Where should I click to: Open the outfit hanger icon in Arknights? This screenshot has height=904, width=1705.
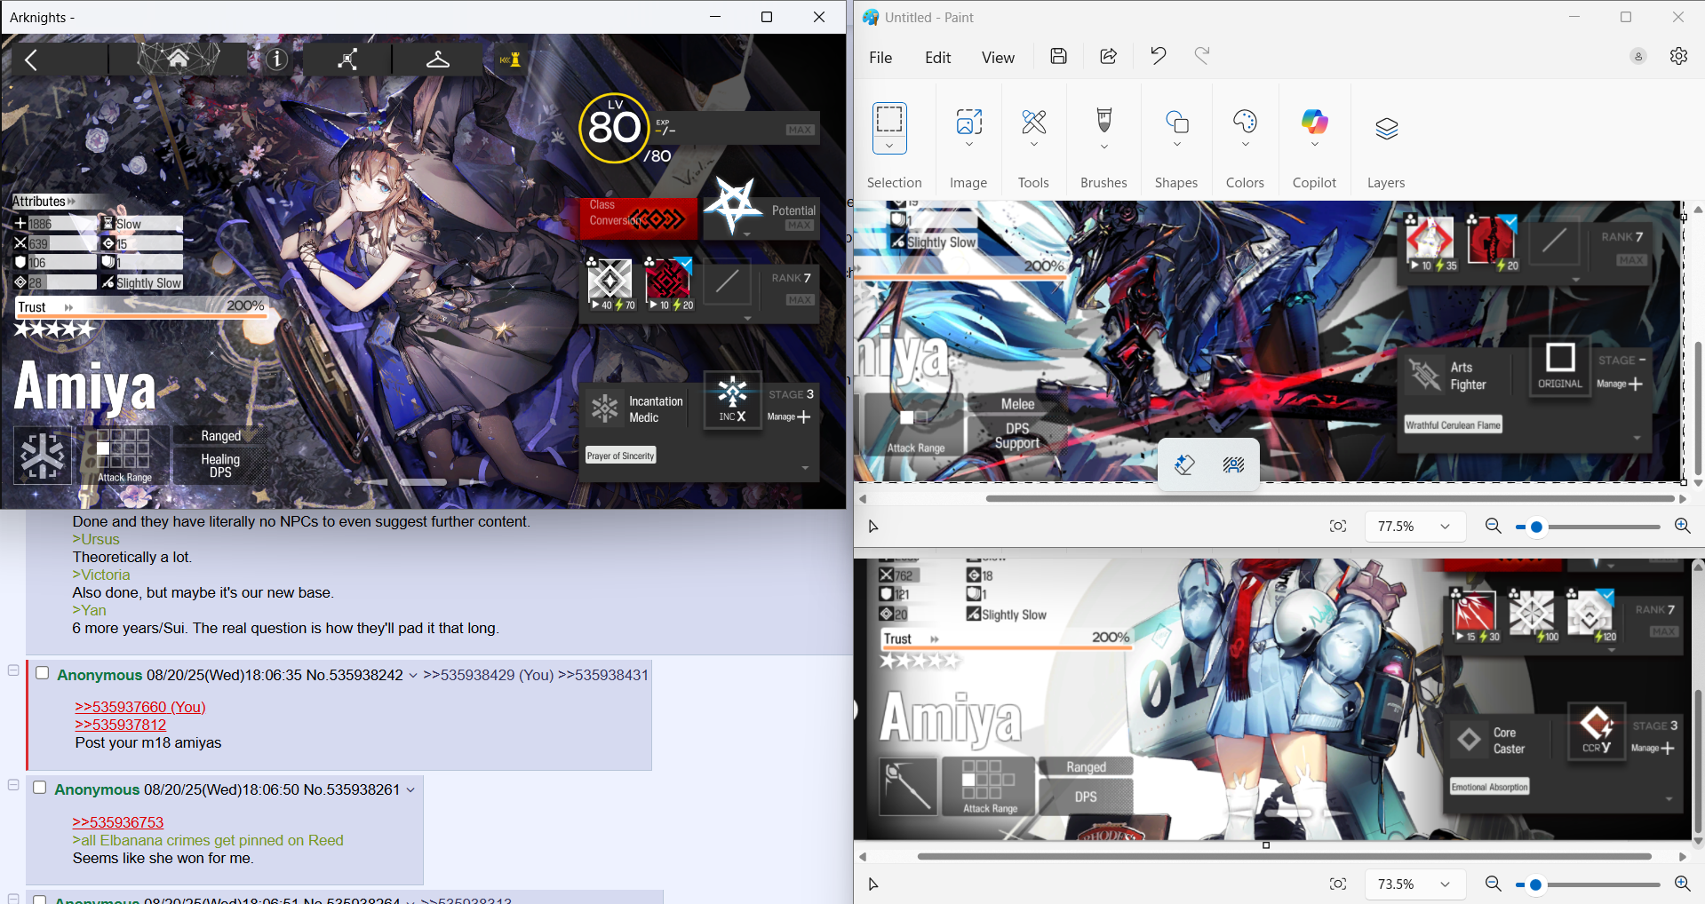437,59
